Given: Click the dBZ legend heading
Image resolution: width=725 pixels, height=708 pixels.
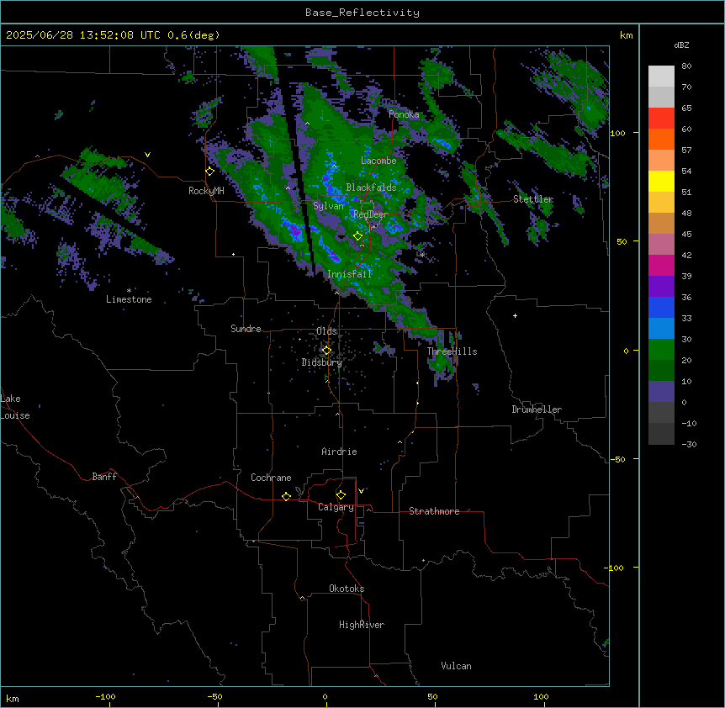Looking at the screenshot, I should [681, 45].
